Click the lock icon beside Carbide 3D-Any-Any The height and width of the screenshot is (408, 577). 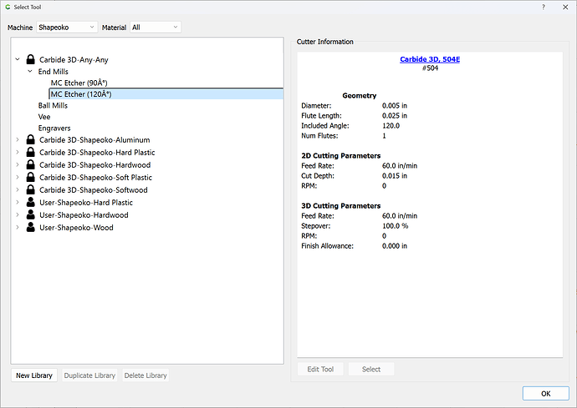[x=31, y=59]
